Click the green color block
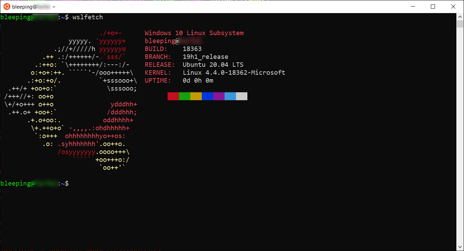This screenshot has height=251, width=464. tap(184, 96)
